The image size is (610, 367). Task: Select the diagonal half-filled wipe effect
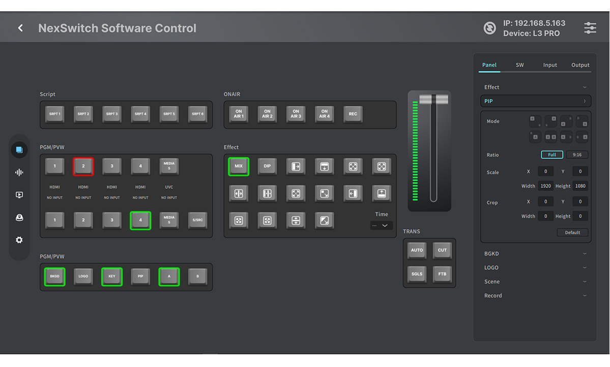coord(325,221)
